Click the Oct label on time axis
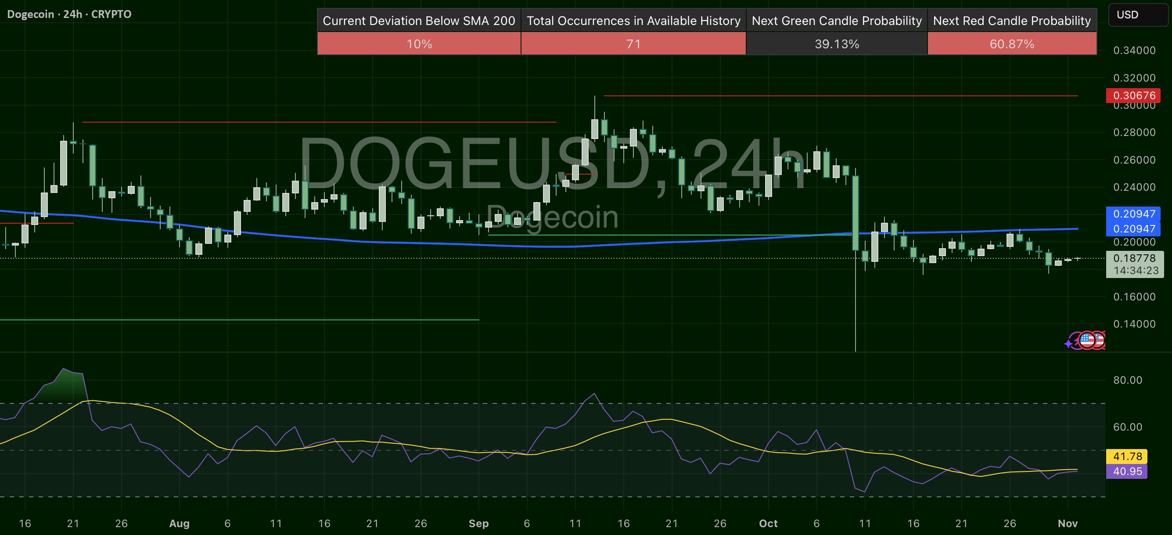Viewport: 1172px width, 535px height. [x=768, y=523]
